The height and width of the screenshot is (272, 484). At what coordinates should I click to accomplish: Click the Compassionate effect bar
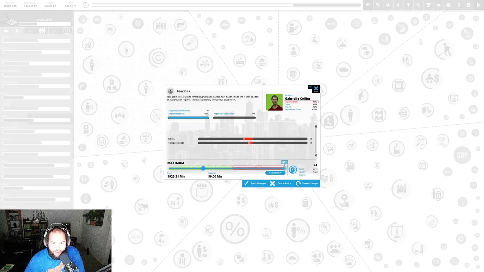pos(253,143)
